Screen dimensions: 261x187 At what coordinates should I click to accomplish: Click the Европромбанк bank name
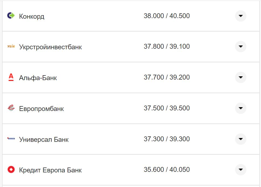41,109
